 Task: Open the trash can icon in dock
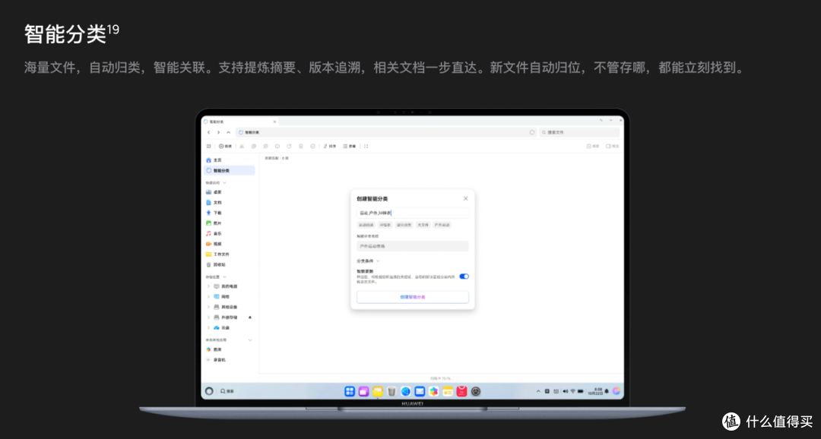pos(391,391)
